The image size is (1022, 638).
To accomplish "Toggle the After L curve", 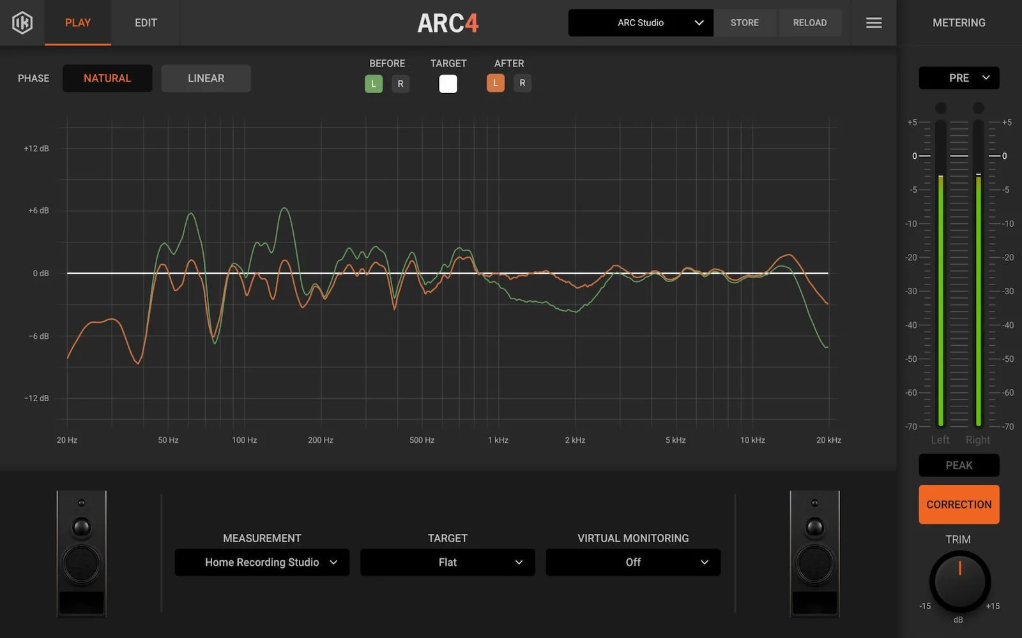I will click(496, 83).
